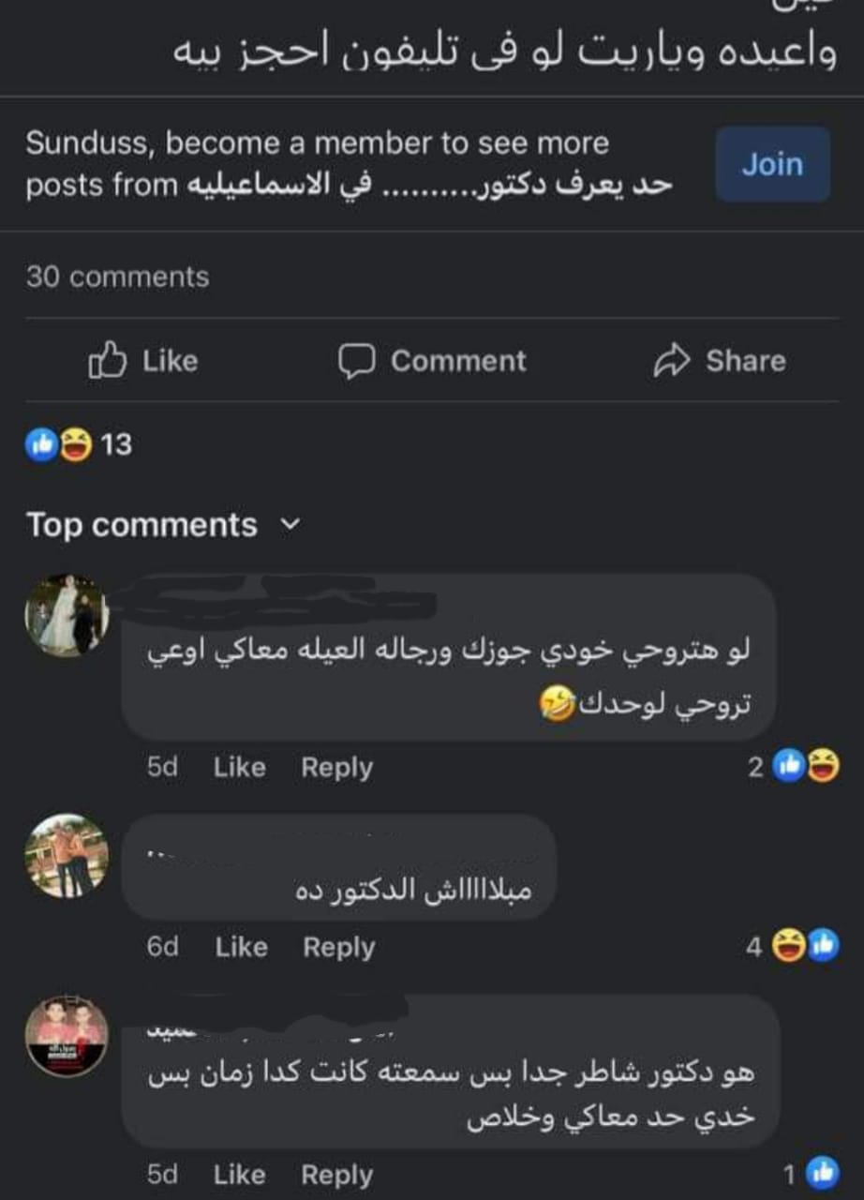Open second commenter's profile picture
Screen dimensions: 864x1200
[x=67, y=855]
